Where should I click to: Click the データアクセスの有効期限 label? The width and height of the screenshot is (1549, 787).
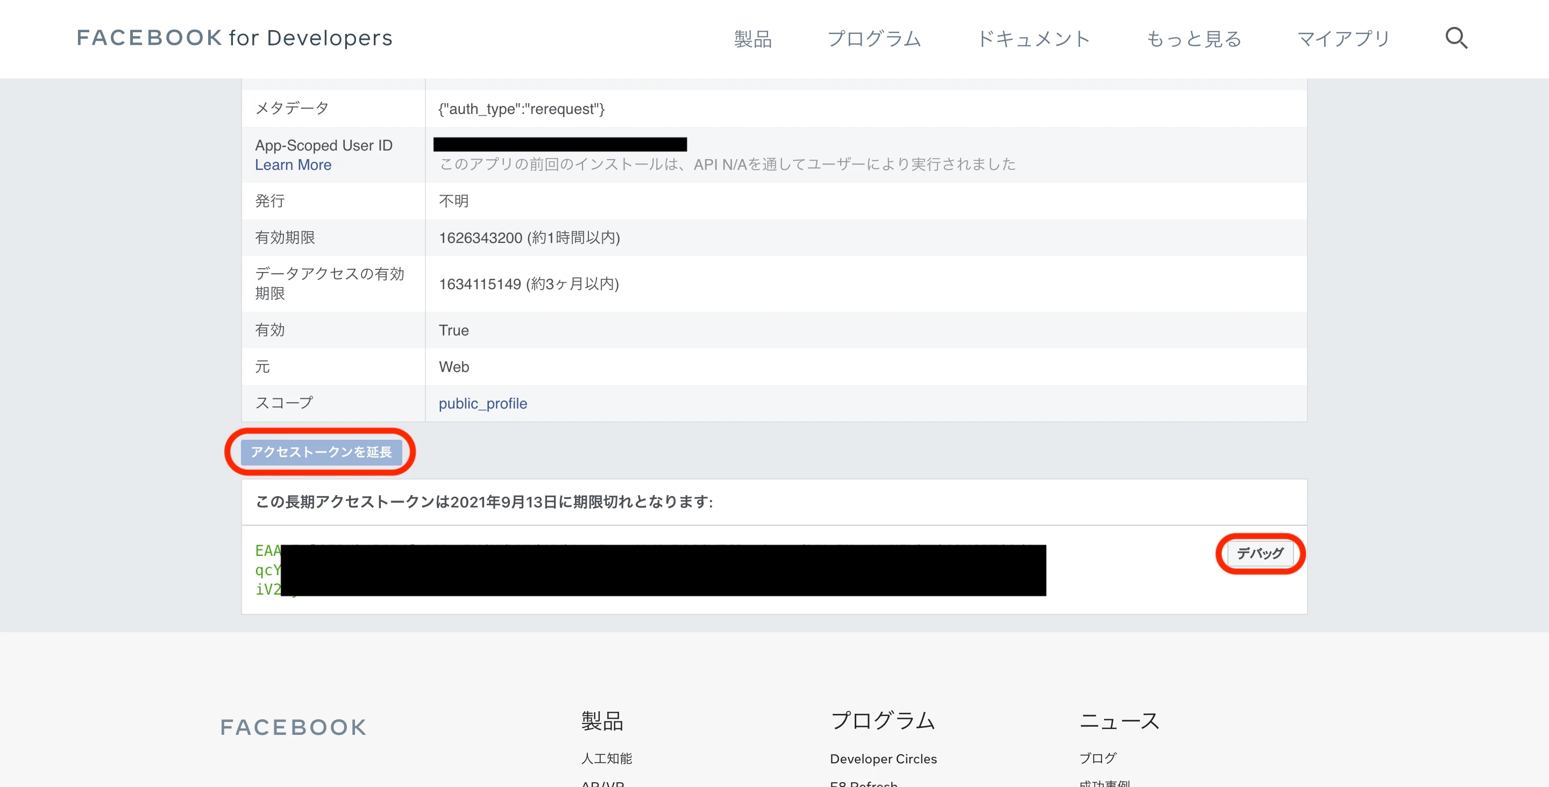pos(330,283)
